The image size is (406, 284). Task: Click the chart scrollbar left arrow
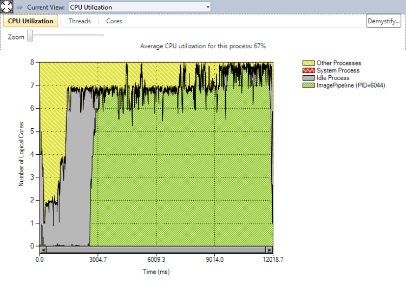[43, 250]
